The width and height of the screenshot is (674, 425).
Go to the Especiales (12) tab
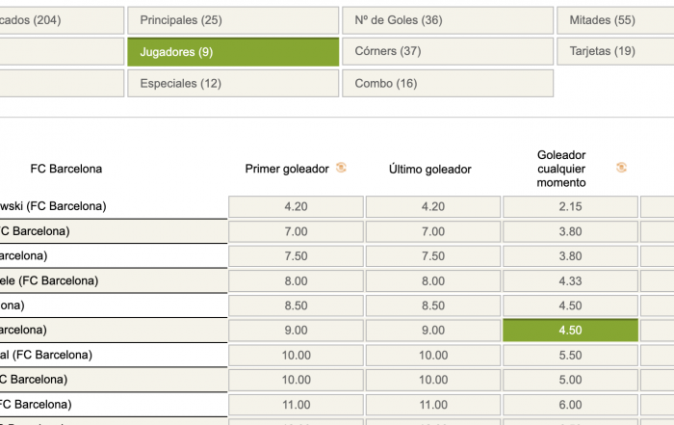[233, 83]
